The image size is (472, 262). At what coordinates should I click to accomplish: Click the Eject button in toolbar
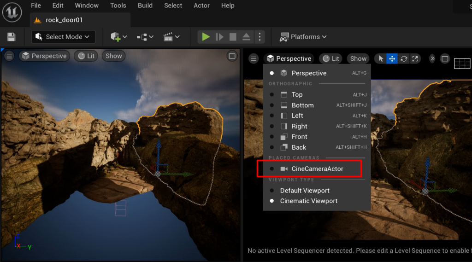click(x=246, y=37)
